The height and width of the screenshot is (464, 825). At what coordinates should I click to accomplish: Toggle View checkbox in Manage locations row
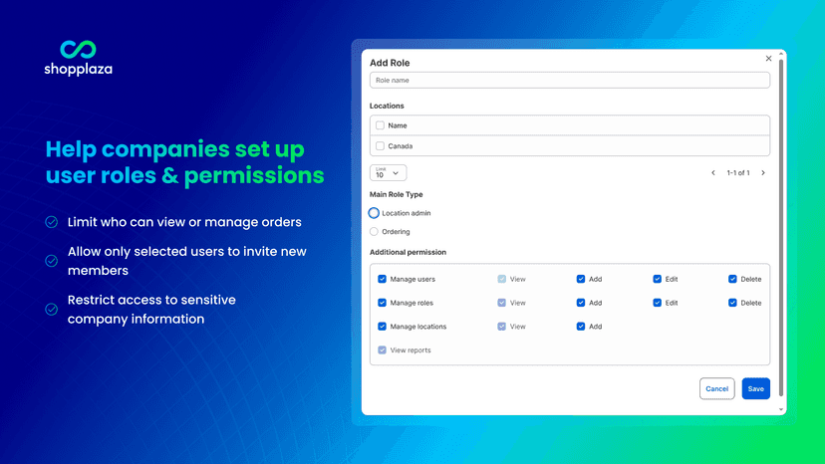click(x=501, y=327)
